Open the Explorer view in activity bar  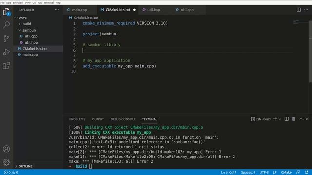6,12
